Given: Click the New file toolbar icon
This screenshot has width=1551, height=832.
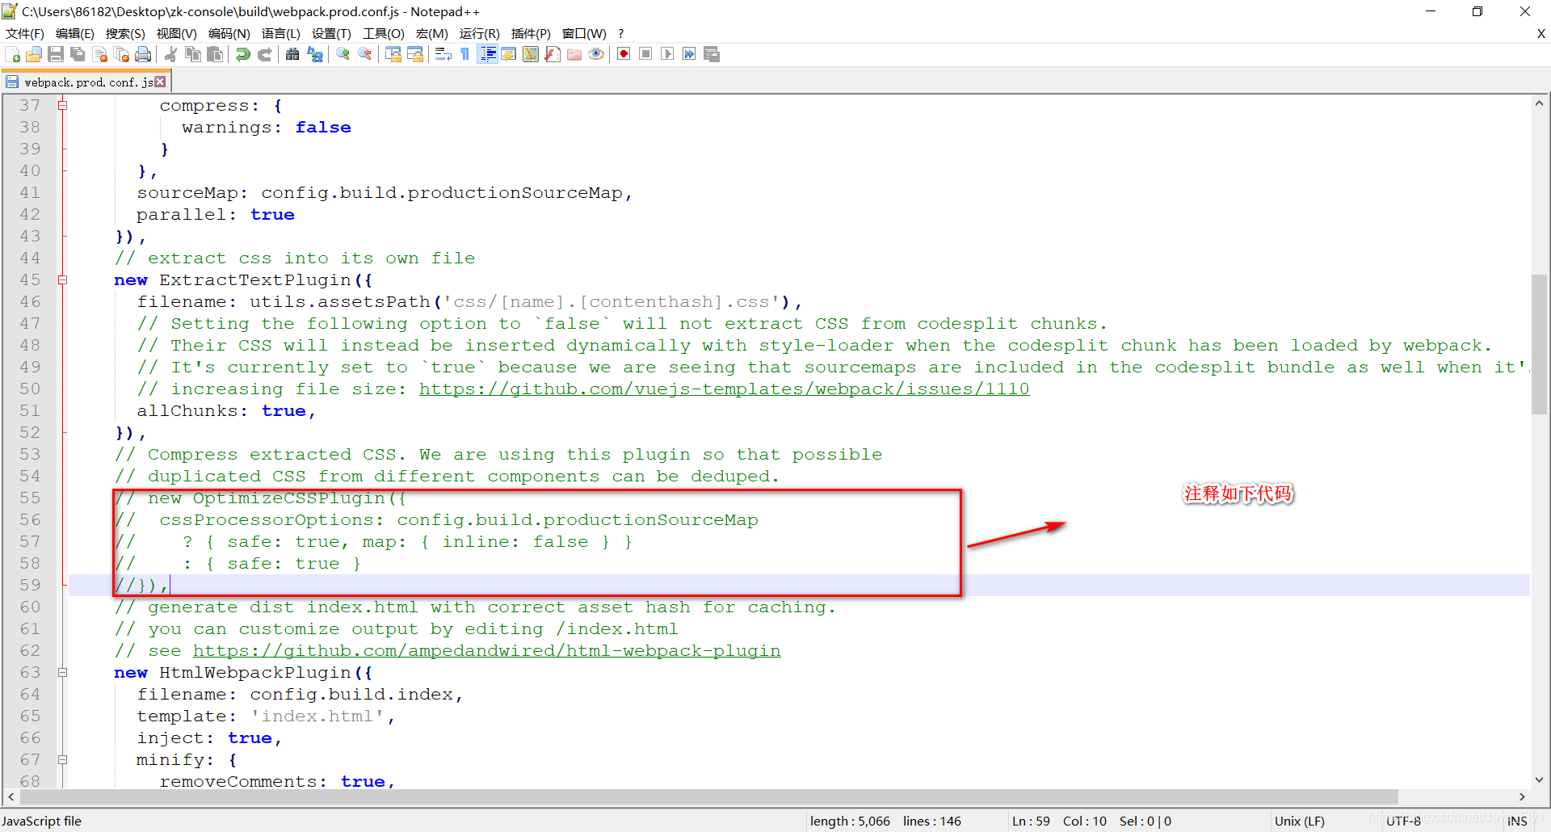Looking at the screenshot, I should pyautogui.click(x=13, y=54).
